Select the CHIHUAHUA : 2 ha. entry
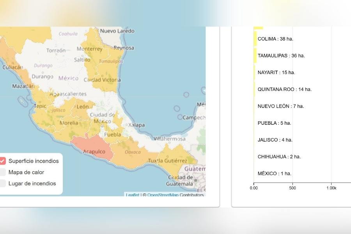The height and width of the screenshot is (234, 351). click(x=279, y=156)
